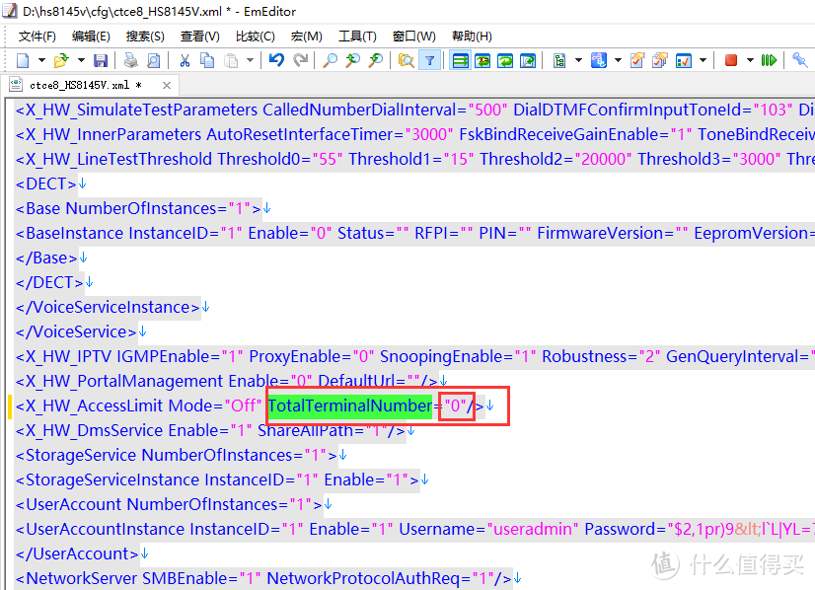Open the 帮助(H) menu

point(472,36)
